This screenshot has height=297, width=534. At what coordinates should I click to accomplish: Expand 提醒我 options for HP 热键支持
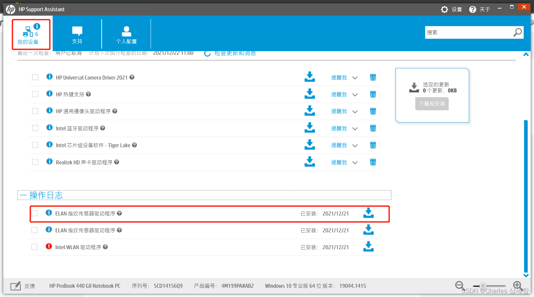[355, 95]
